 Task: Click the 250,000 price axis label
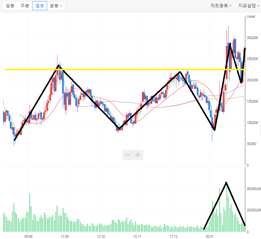252,59
